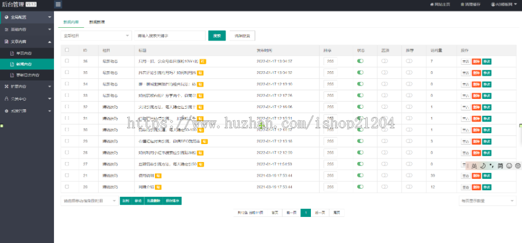522x243 pixels.
Task: Open the all columns filter dropdown
Action: coord(96,35)
